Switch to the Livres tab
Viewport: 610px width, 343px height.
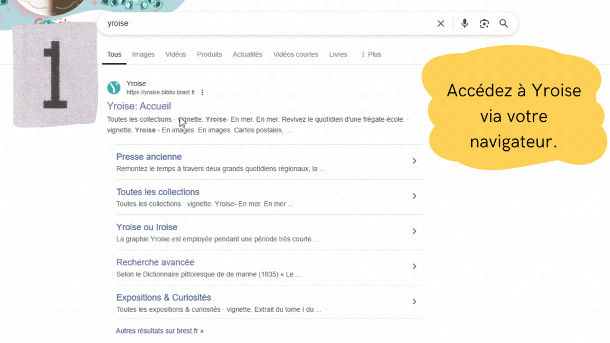click(x=338, y=55)
